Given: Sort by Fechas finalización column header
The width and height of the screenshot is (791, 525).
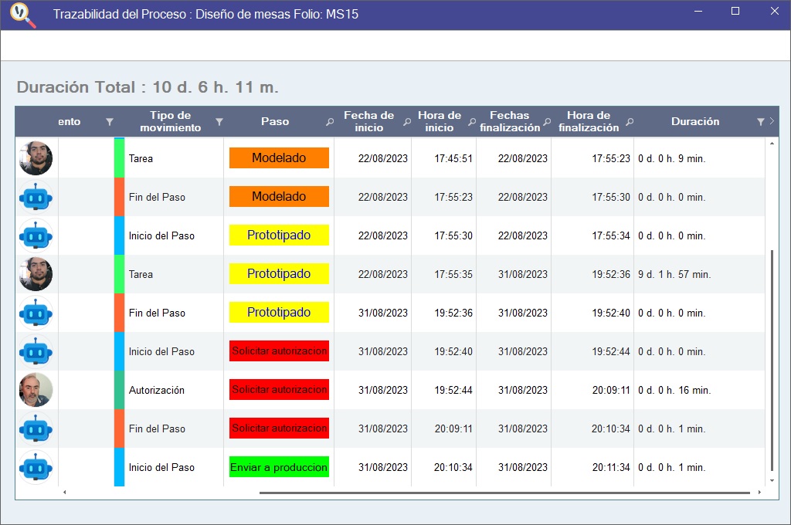Looking at the screenshot, I should 510,121.
